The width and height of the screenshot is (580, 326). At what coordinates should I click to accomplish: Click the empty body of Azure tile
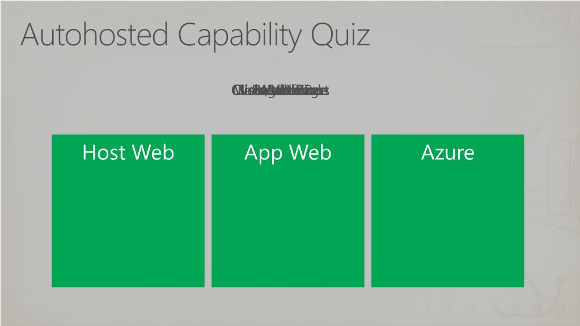tap(447, 226)
